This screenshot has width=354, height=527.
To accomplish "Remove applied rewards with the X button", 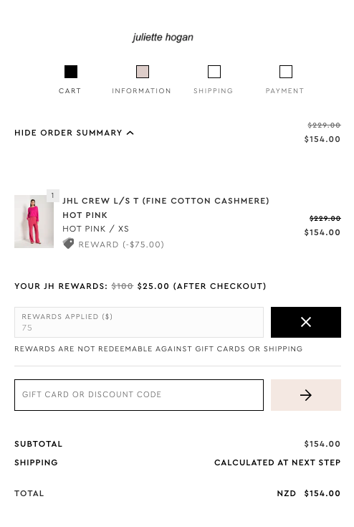I will pos(306,322).
